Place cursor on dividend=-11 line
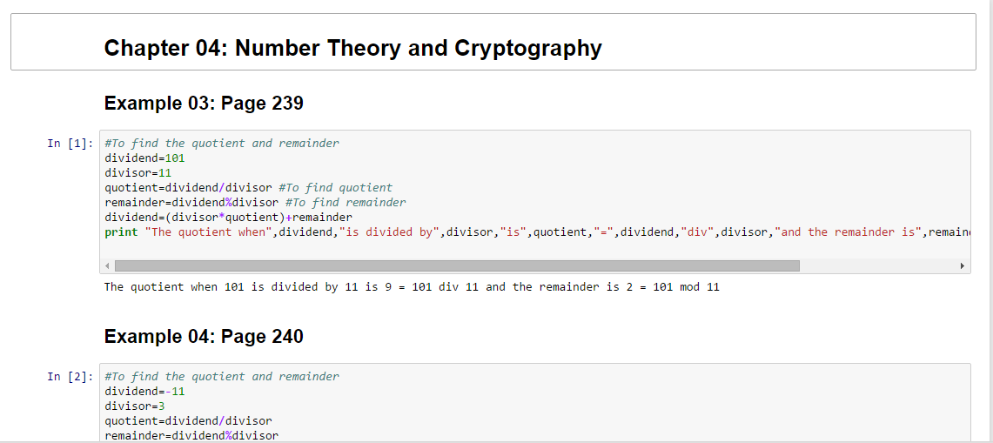Screen dimensions: 993x443 click(144, 392)
